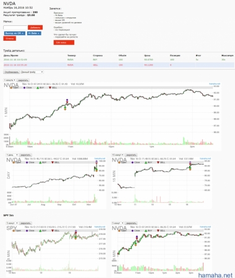Click the tag name input field
The height and width of the screenshot is (278, 235).
pos(15,28)
